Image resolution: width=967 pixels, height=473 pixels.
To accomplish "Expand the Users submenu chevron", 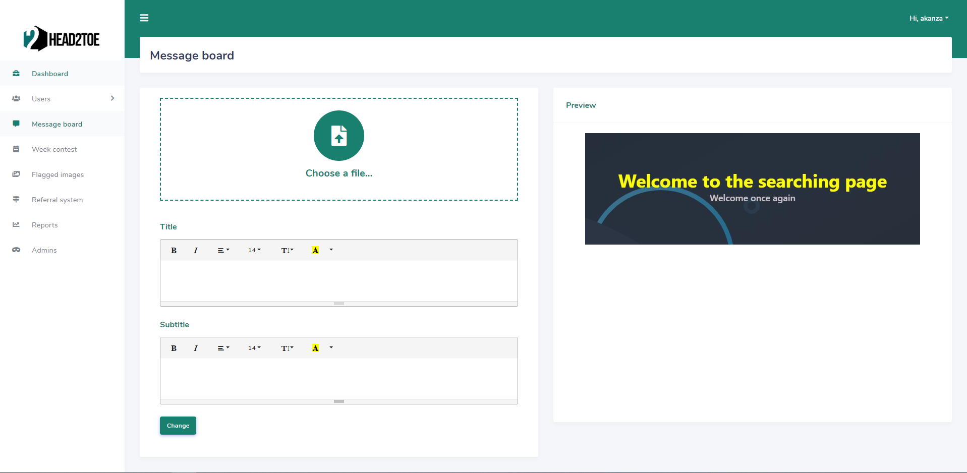I will (x=112, y=98).
